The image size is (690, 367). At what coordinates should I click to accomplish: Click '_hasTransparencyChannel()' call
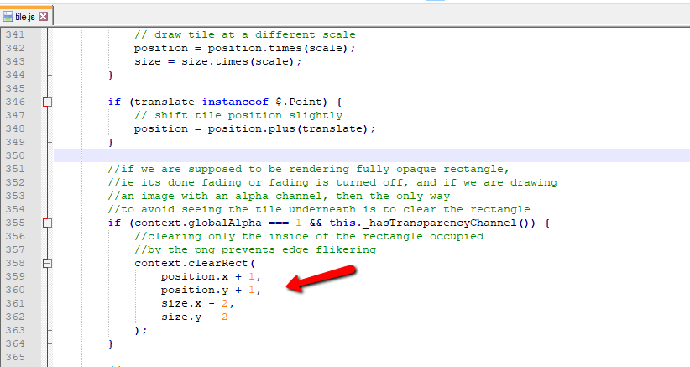pyautogui.click(x=448, y=223)
